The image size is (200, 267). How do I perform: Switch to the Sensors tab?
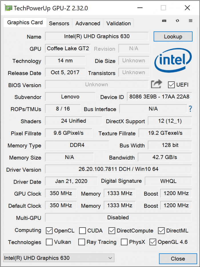tap(59, 23)
